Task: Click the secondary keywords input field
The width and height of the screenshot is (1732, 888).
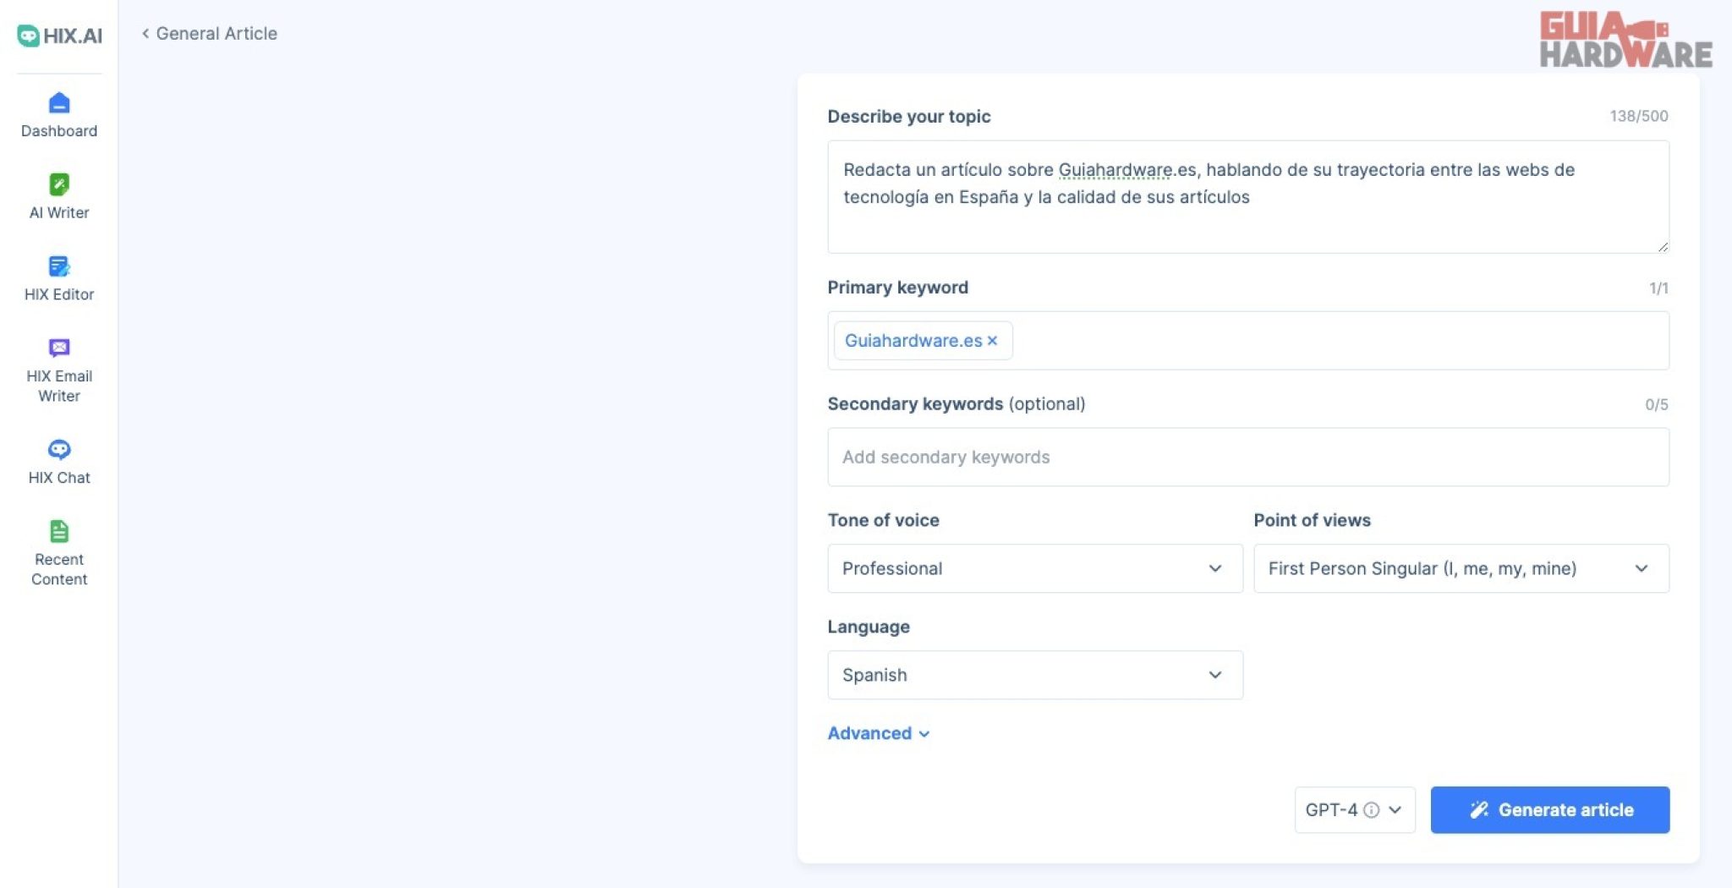Action: point(1247,457)
